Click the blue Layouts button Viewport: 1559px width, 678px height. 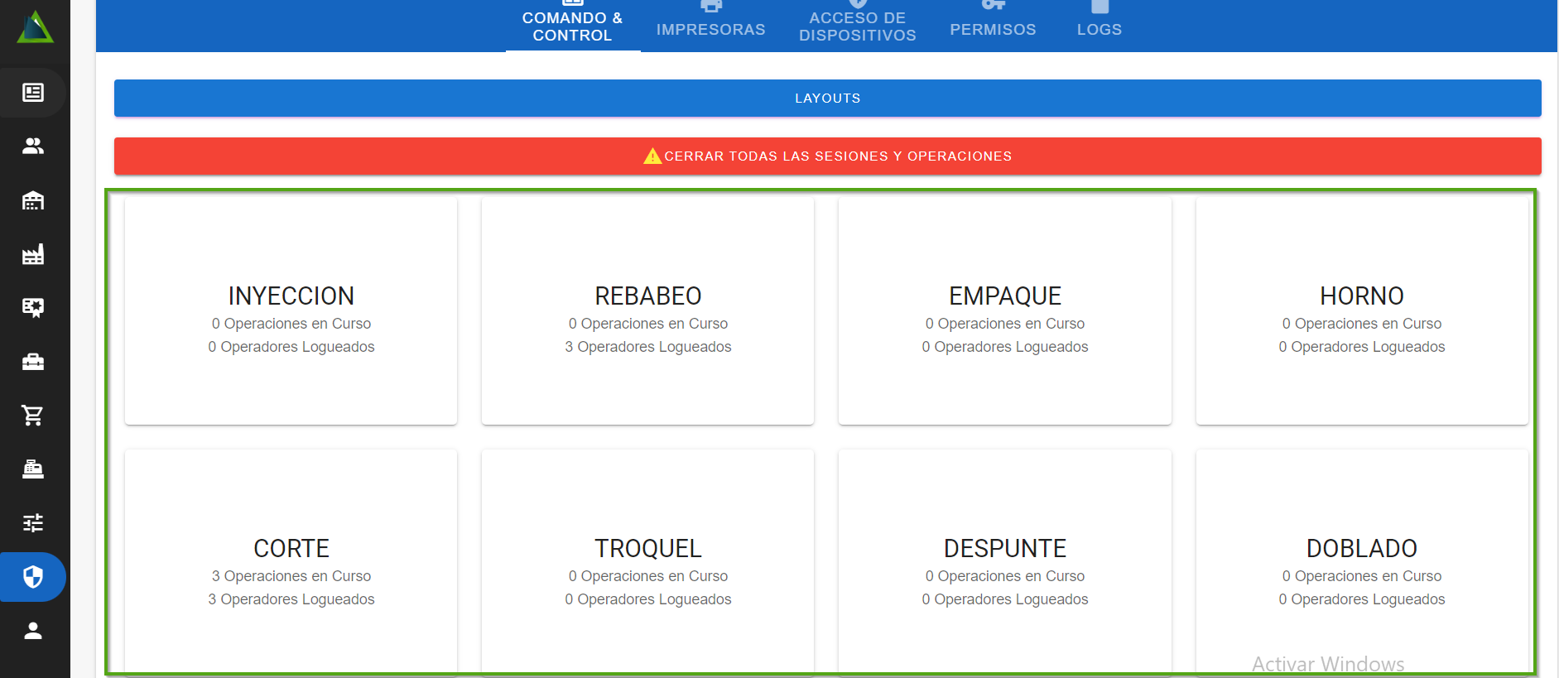pyautogui.click(x=827, y=98)
